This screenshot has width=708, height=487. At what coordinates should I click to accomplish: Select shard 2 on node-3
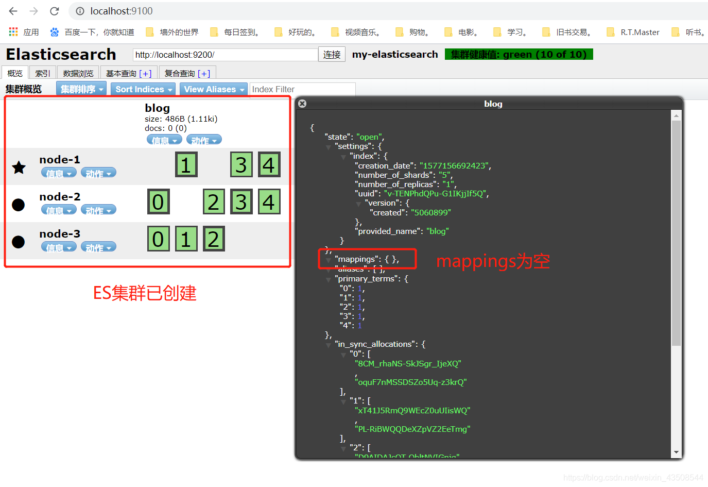point(214,239)
